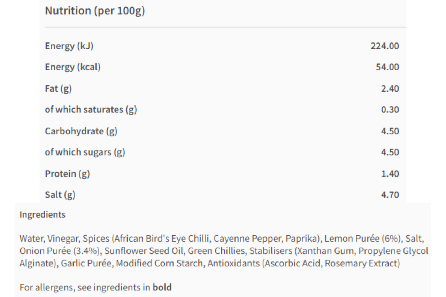This screenshot has width=446, height=297.
Task: Click the bold word in allergens note
Action: pos(162,288)
